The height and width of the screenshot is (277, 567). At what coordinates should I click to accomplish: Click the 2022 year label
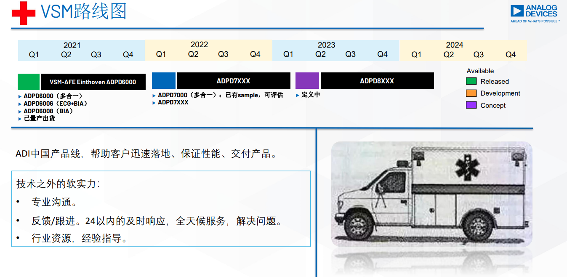(x=199, y=45)
